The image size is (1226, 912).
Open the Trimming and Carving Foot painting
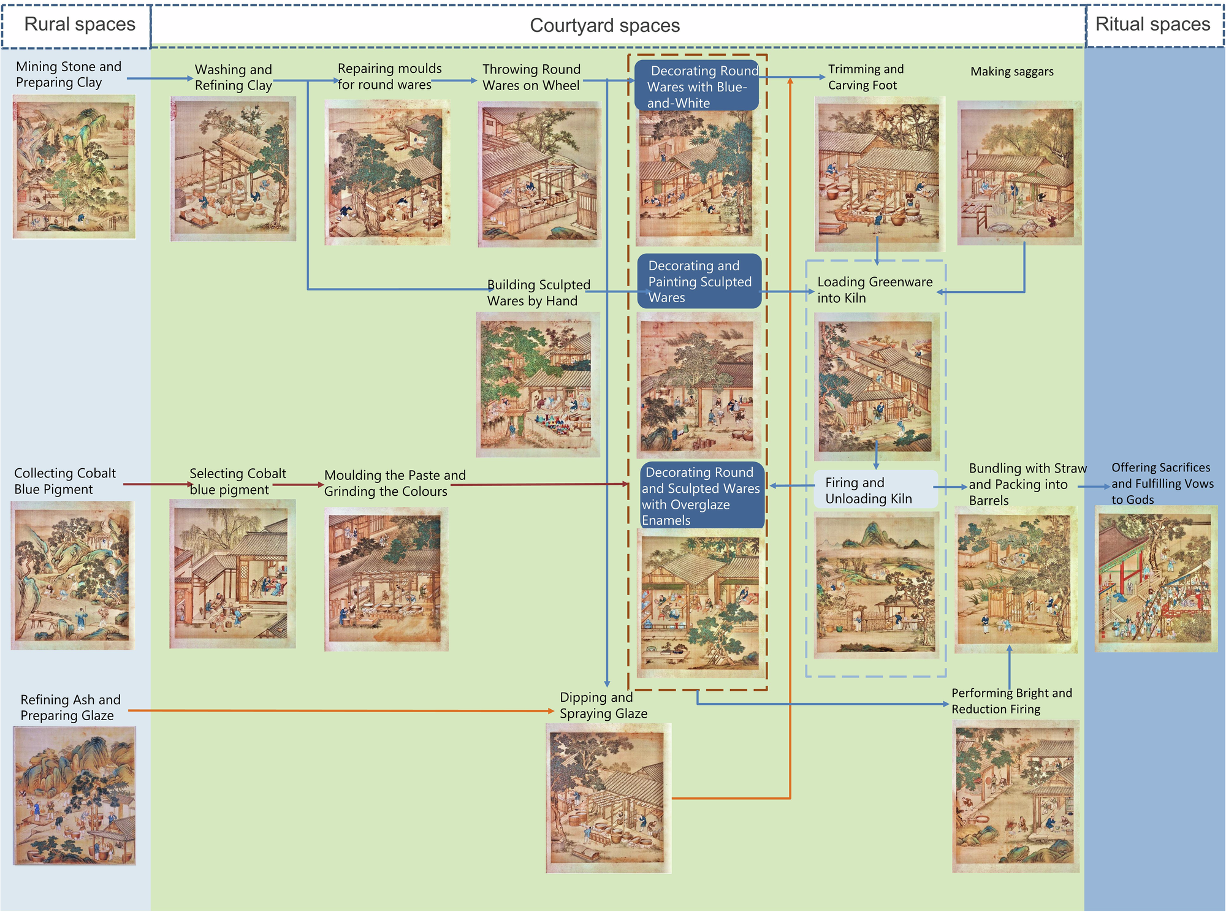[x=879, y=174]
